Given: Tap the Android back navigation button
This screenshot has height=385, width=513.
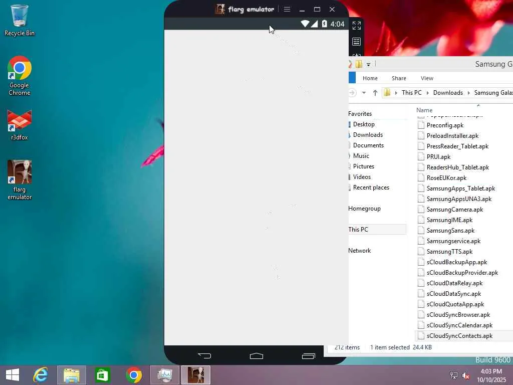Looking at the screenshot, I should point(204,355).
